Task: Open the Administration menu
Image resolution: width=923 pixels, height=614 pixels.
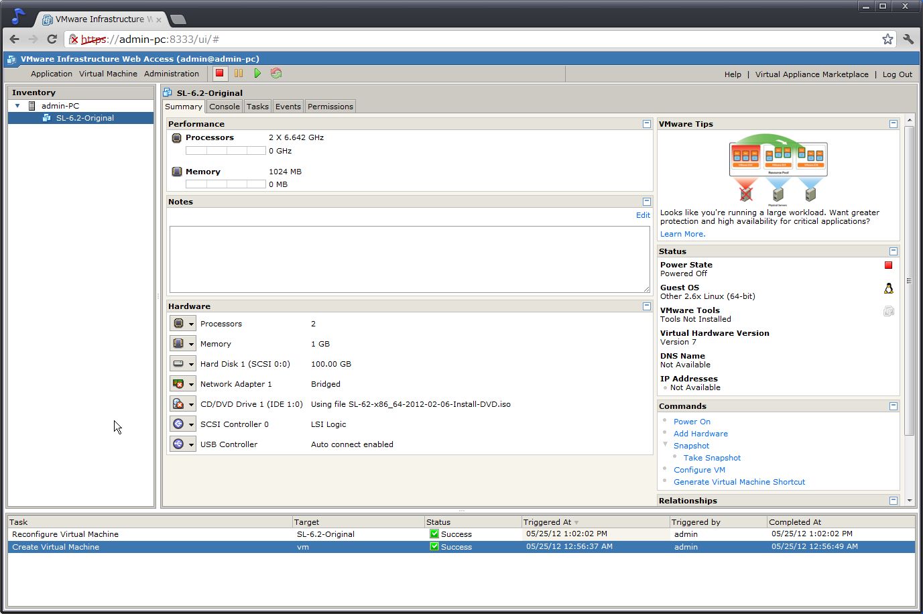Action: pyautogui.click(x=172, y=74)
